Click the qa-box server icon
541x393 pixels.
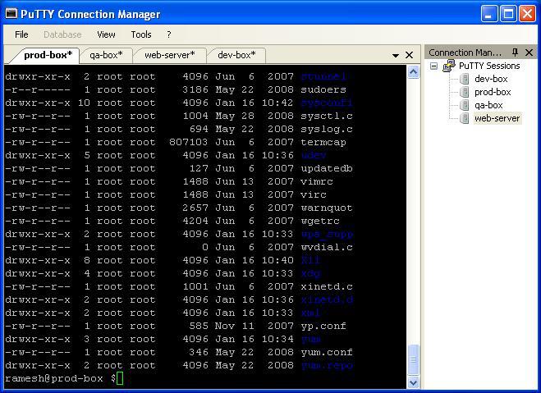[x=465, y=105]
